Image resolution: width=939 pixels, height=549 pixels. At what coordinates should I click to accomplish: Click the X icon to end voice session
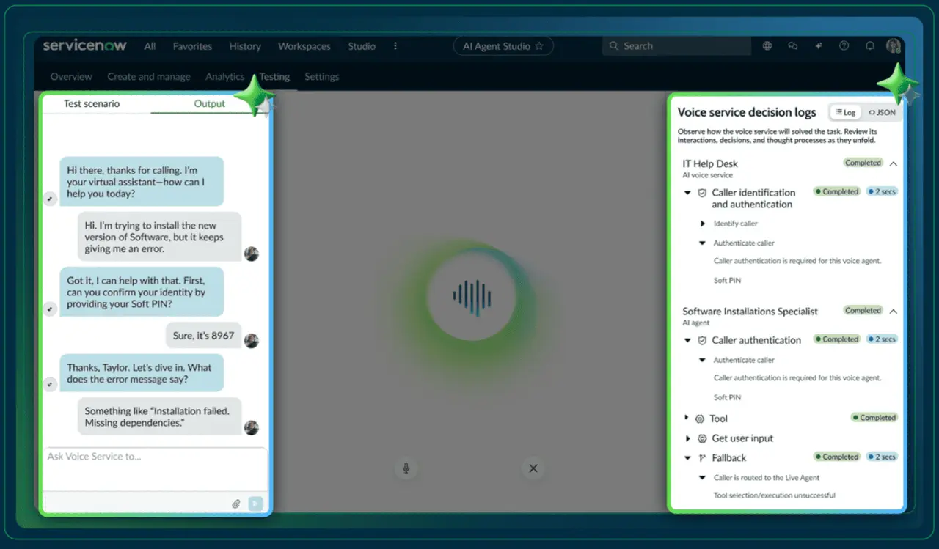click(x=533, y=468)
